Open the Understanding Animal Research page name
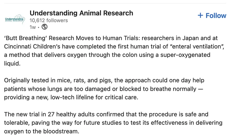The width and height of the screenshot is (230, 138). (81, 13)
